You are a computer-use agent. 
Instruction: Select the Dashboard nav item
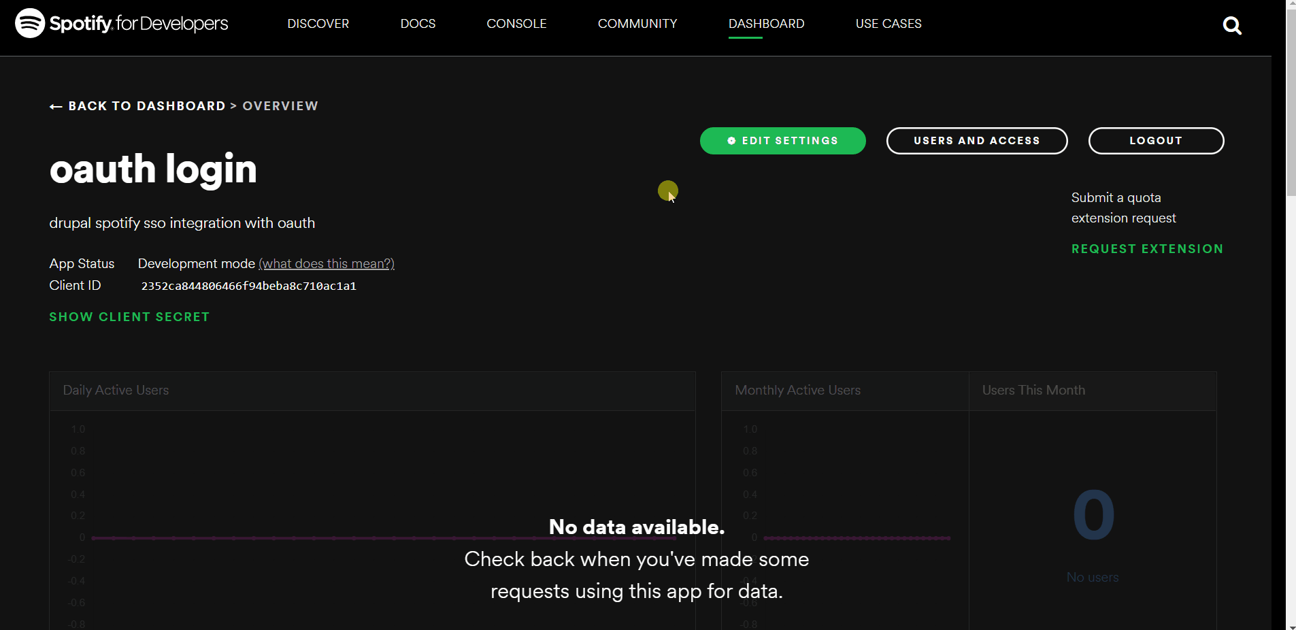766,24
